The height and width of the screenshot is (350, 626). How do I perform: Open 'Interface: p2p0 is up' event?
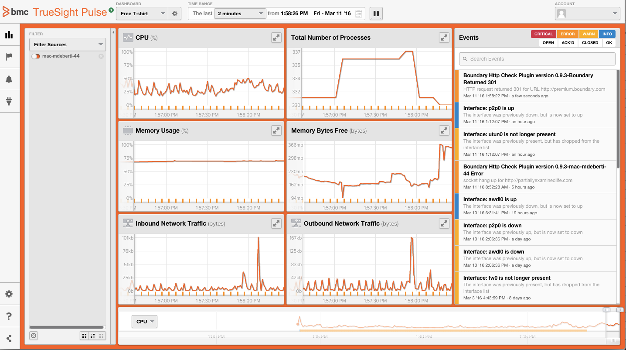[x=536, y=115]
